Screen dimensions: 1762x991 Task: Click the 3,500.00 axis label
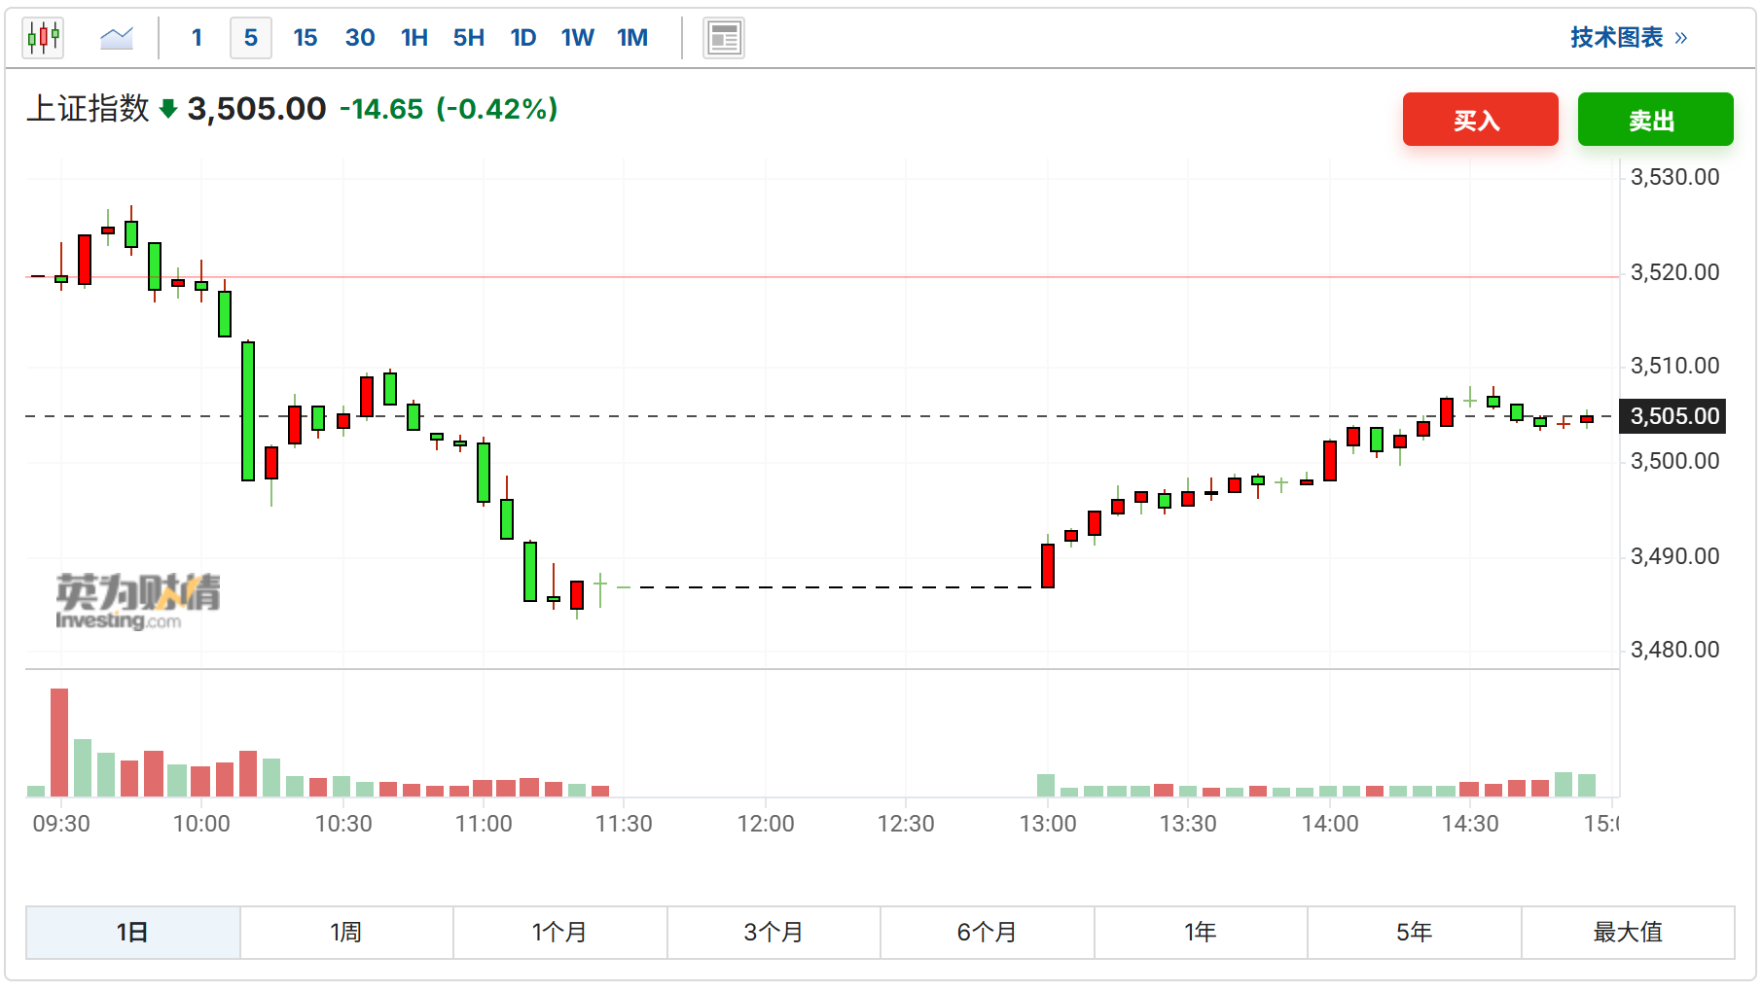[x=1674, y=461]
